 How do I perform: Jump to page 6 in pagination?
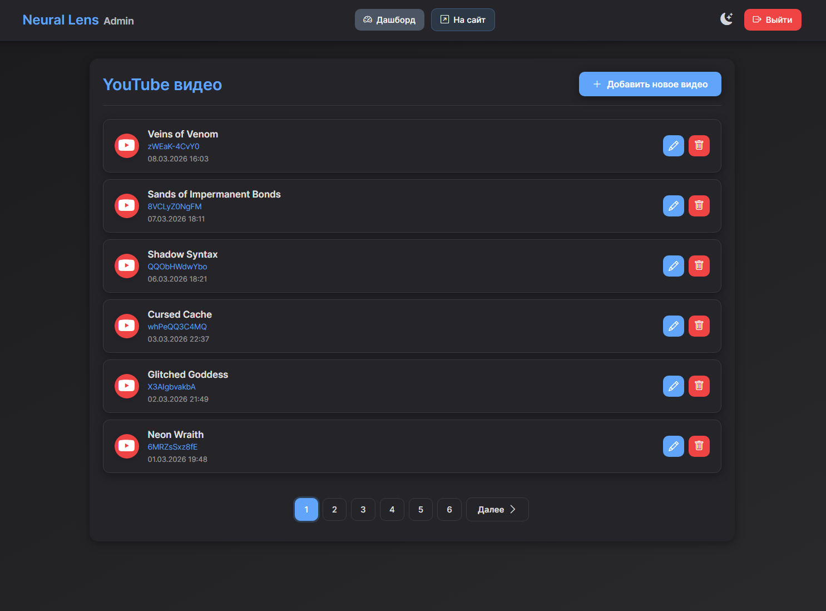point(449,509)
